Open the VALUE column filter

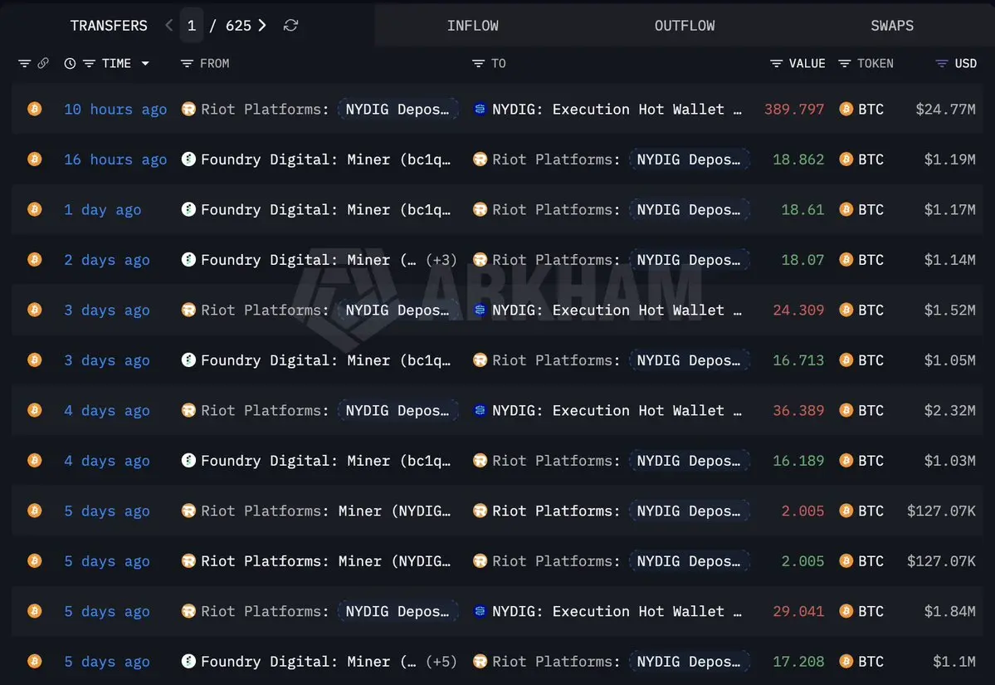[775, 63]
